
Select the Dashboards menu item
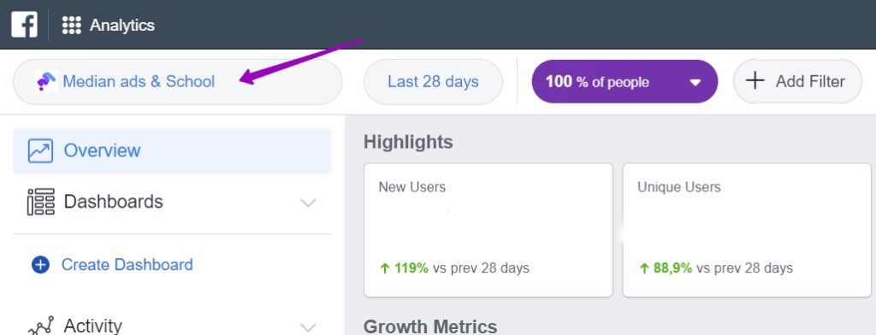(172, 202)
